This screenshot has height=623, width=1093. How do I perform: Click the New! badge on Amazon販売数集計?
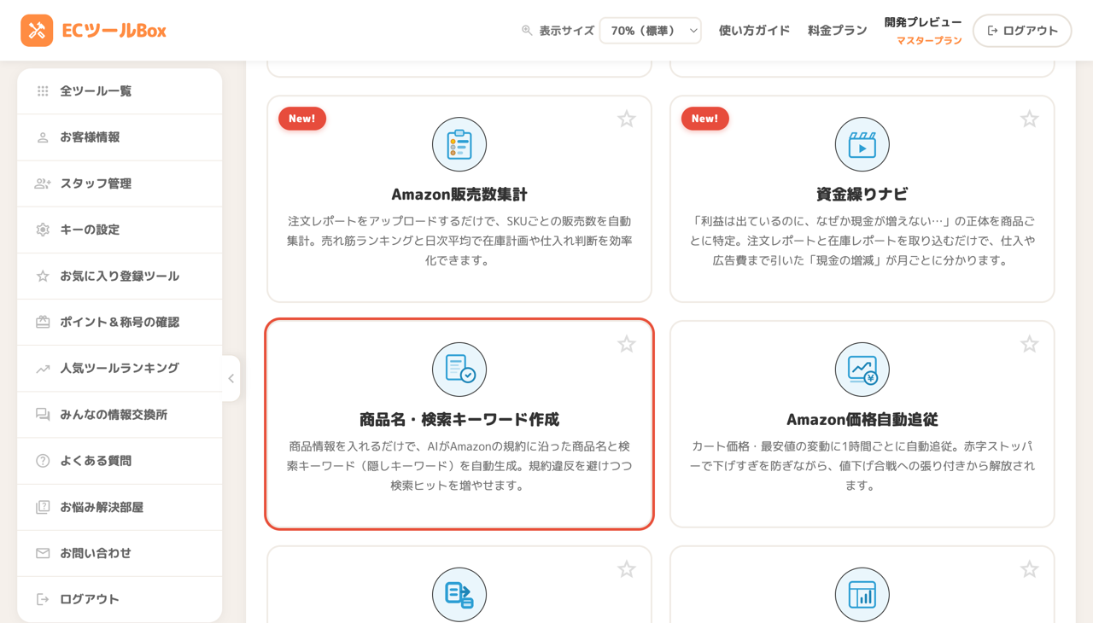[x=302, y=119]
